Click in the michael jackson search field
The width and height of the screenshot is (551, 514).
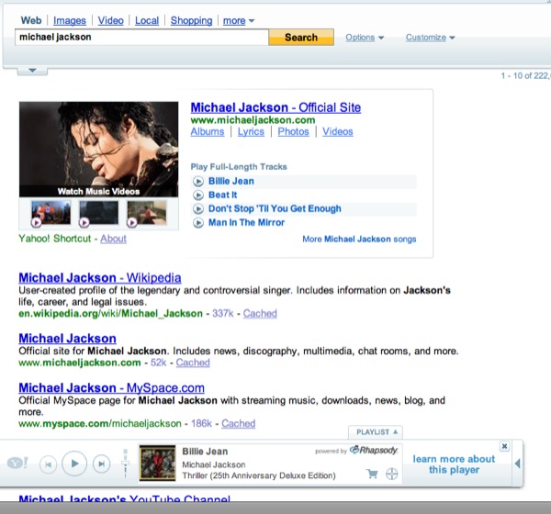(141, 38)
